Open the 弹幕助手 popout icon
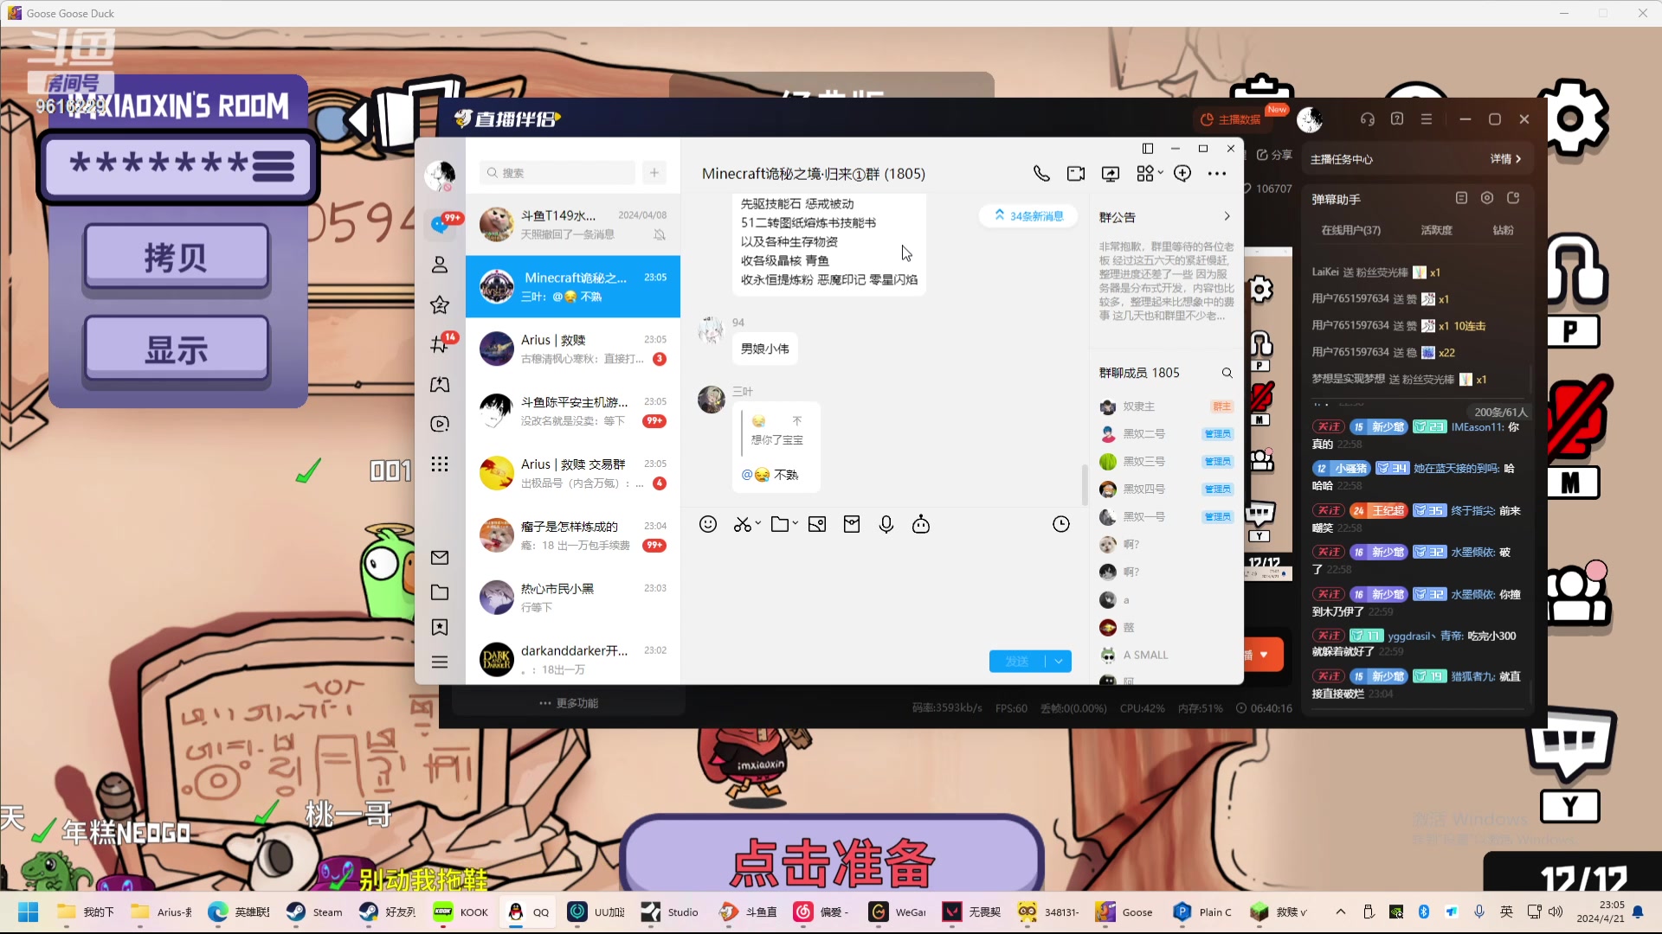Screen dimensions: 1662x934 click(x=1513, y=198)
